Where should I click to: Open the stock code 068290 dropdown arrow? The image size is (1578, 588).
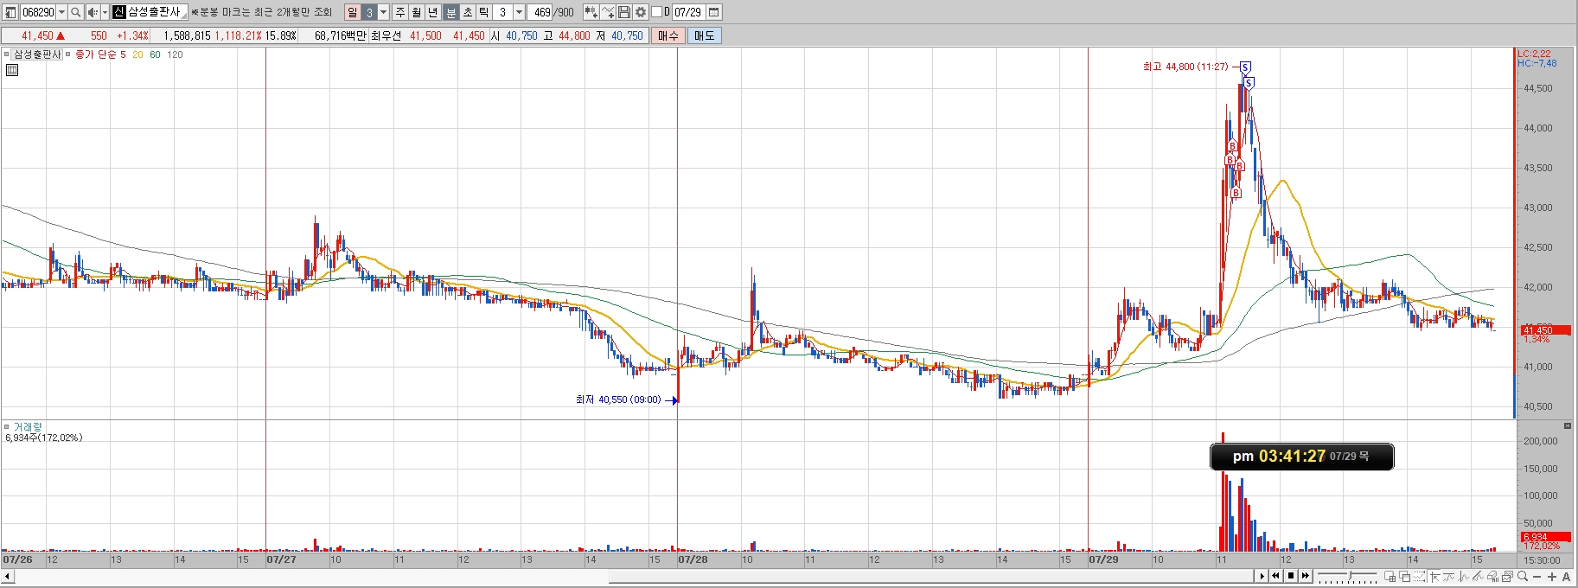(61, 12)
